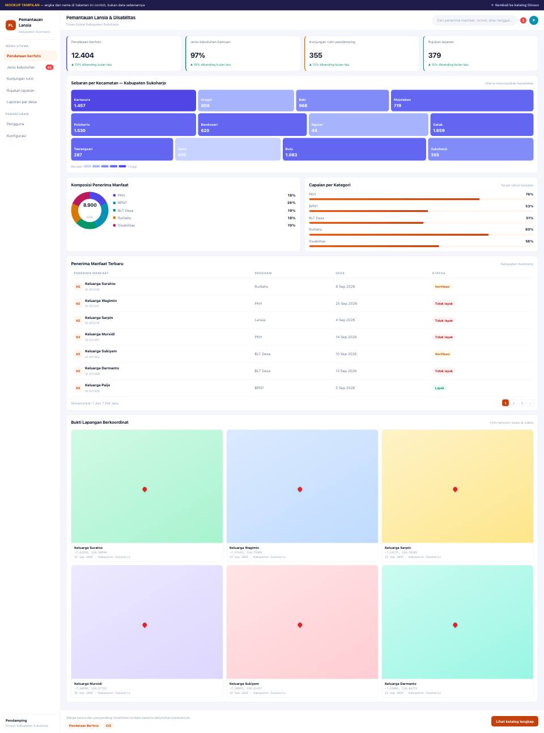Select the Nguter treemap tile
The width and height of the screenshot is (544, 733).
click(x=368, y=125)
